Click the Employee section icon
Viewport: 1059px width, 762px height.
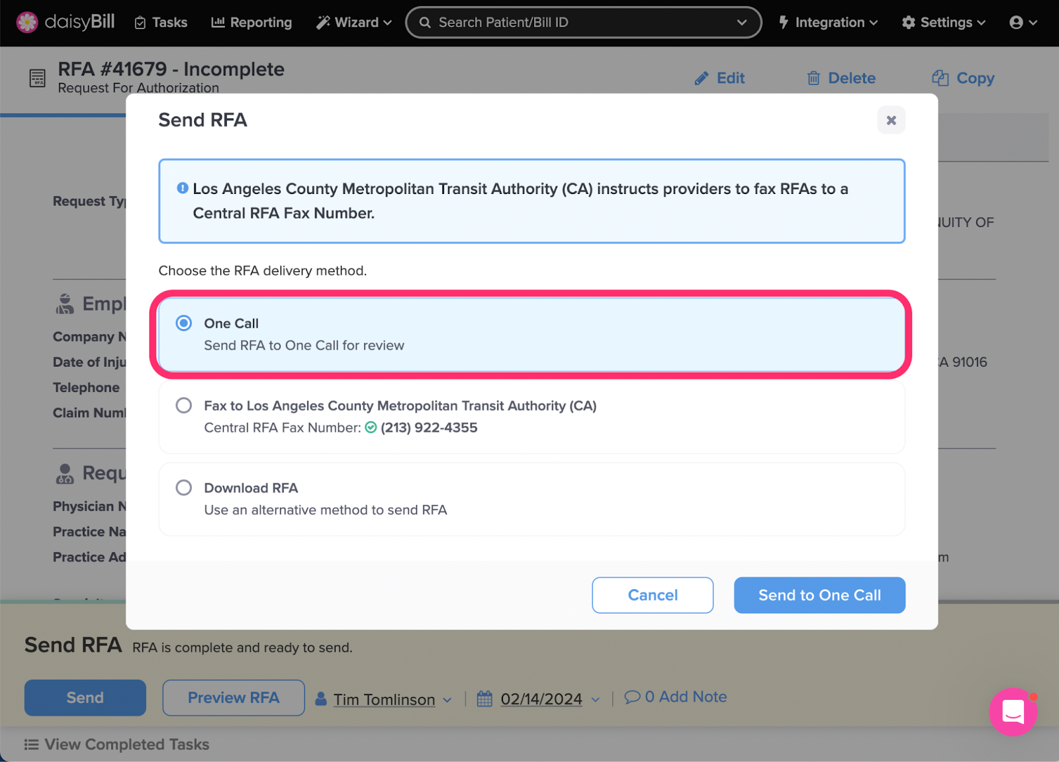coord(65,304)
